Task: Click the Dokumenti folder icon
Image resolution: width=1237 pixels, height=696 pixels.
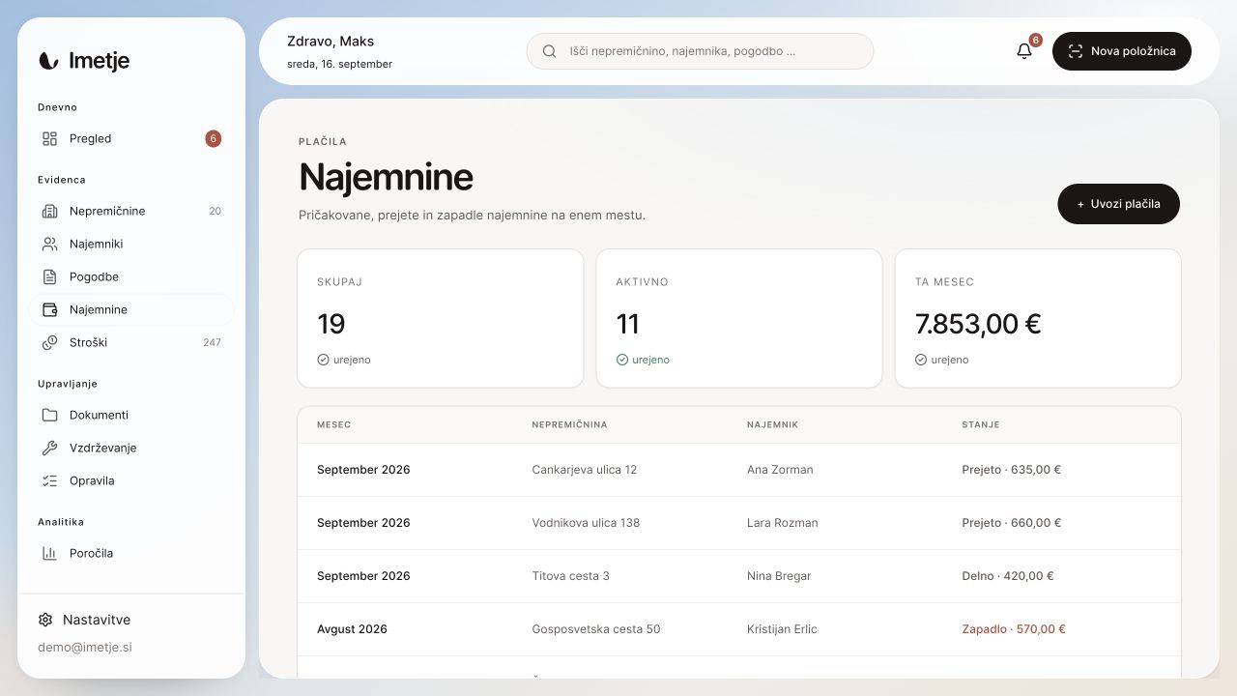Action: (50, 415)
